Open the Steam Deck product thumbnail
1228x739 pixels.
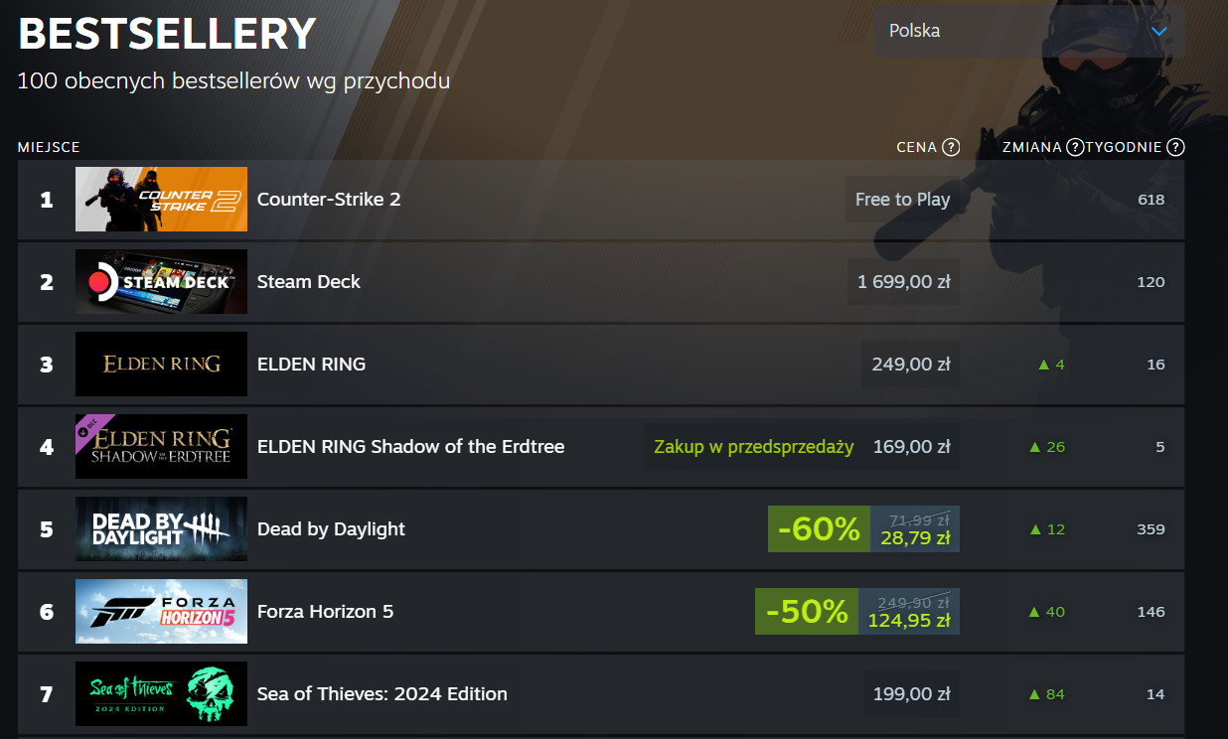(161, 281)
